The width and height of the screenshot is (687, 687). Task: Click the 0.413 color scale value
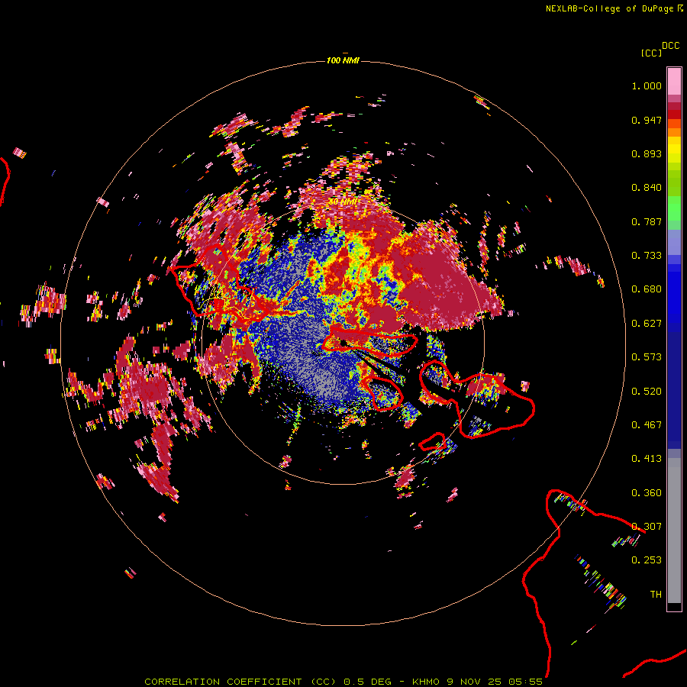pyautogui.click(x=647, y=459)
